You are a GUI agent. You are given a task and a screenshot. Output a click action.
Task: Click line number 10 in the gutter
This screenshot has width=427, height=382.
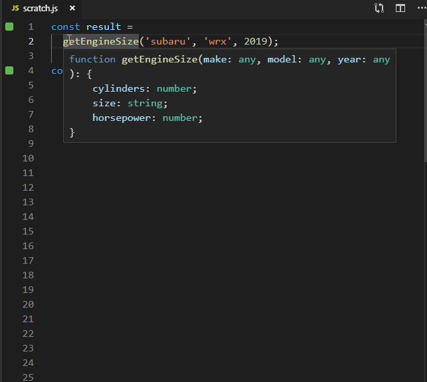(x=28, y=158)
